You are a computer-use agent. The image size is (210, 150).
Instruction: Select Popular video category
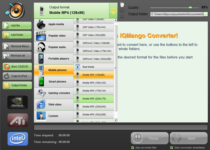(x=54, y=36)
